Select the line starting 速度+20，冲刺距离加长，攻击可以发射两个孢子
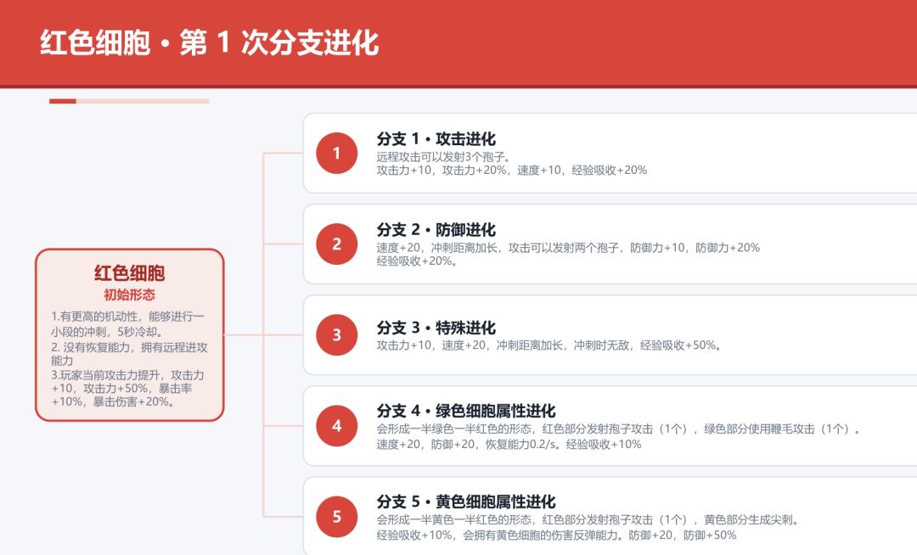The height and width of the screenshot is (555, 917). click(568, 248)
